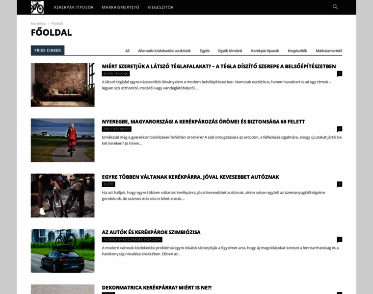Open the brick wall article thumbnail

coord(62,85)
